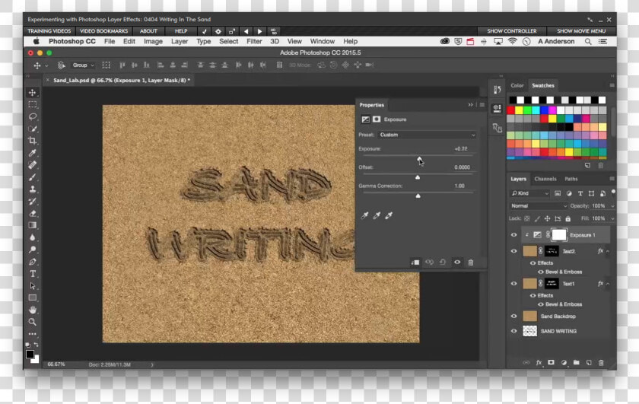The width and height of the screenshot is (639, 404).
Task: Toggle lock transparent pixels
Action: (527, 219)
